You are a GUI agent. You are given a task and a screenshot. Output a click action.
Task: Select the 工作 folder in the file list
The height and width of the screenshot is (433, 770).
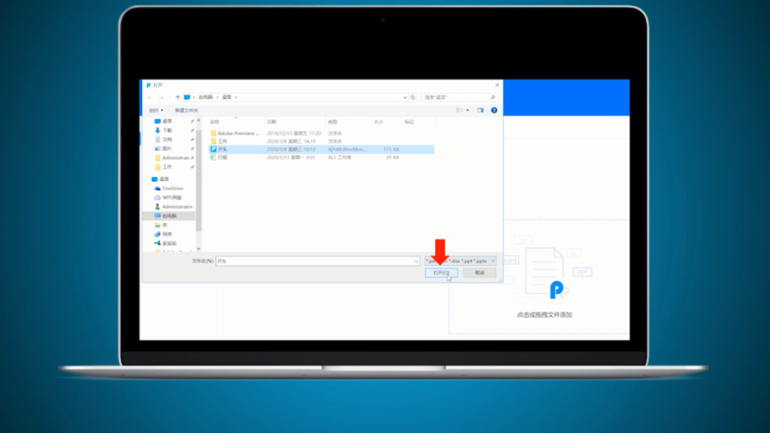(x=222, y=141)
